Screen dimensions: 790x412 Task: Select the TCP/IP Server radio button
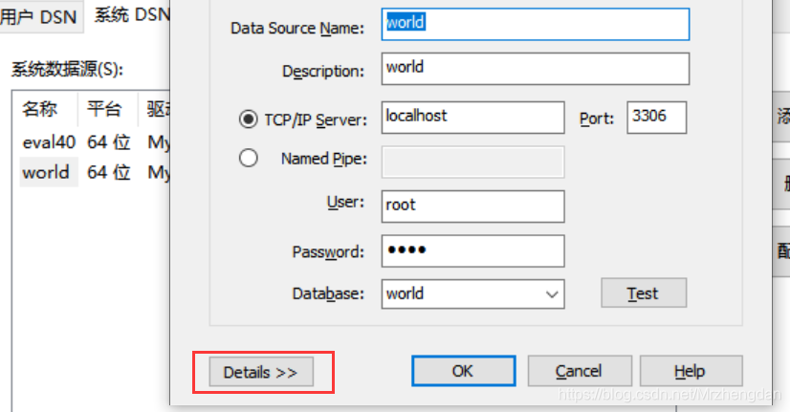tap(248, 119)
